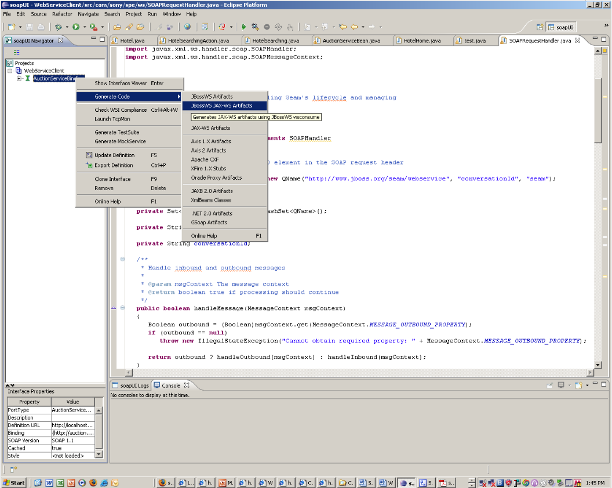Open the External Tools dropdown arrow

coord(102,27)
